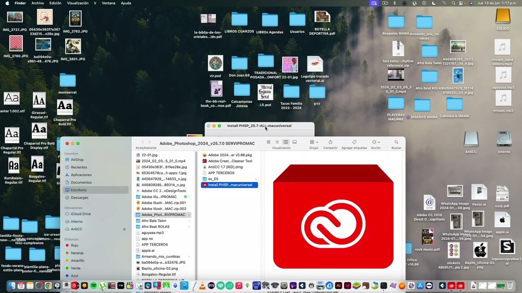The height and width of the screenshot is (293, 522).
Task: Select LIBROS CUARZOS folder on desktop
Action: [x=239, y=22]
